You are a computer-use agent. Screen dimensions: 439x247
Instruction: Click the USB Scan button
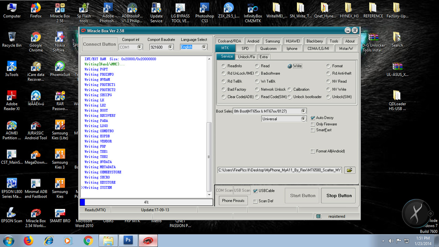pyautogui.click(x=242, y=190)
